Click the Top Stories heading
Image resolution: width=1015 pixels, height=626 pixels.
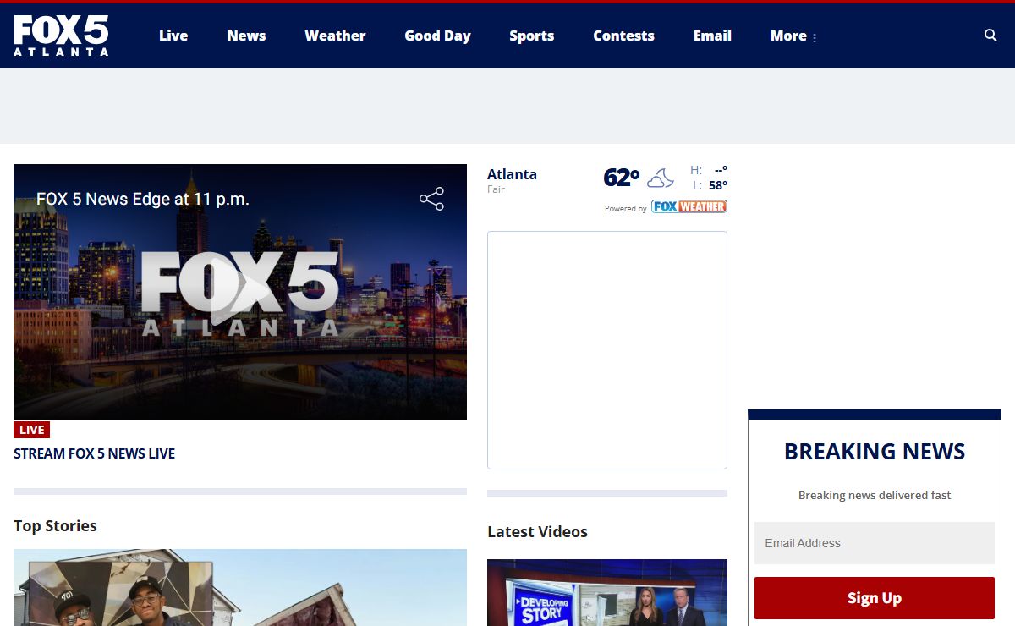click(x=55, y=525)
